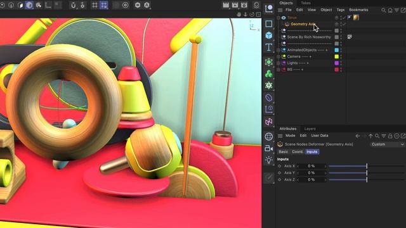
Task: Open the green-framed generator tool below Text
Action: coord(269,62)
